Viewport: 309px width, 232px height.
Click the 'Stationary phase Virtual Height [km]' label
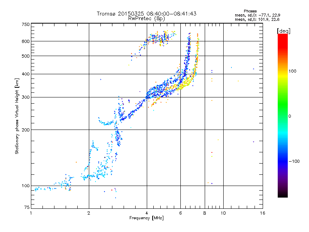coord(17,116)
